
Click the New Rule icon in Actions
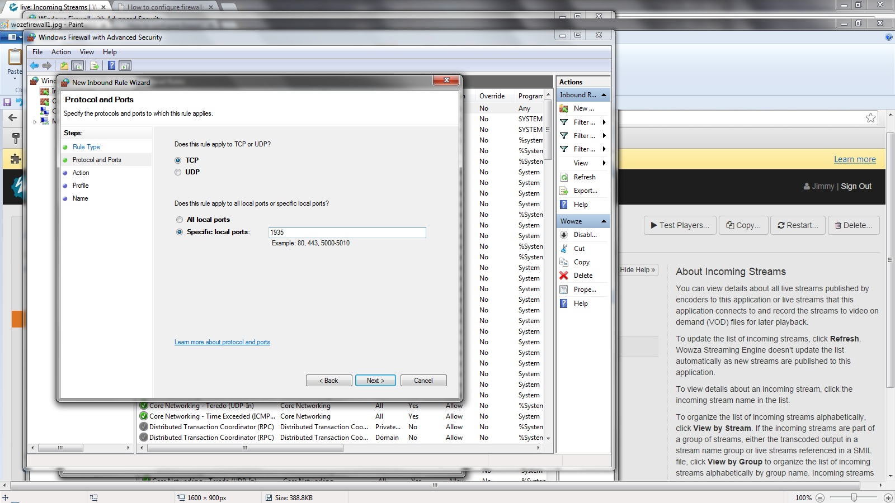point(564,108)
